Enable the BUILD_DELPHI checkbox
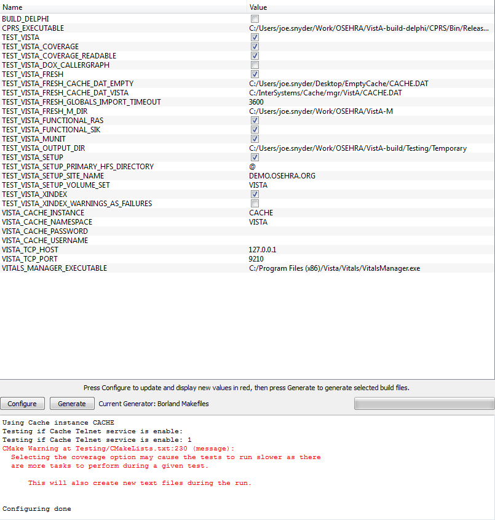The height and width of the screenshot is (520, 495). 255,19
